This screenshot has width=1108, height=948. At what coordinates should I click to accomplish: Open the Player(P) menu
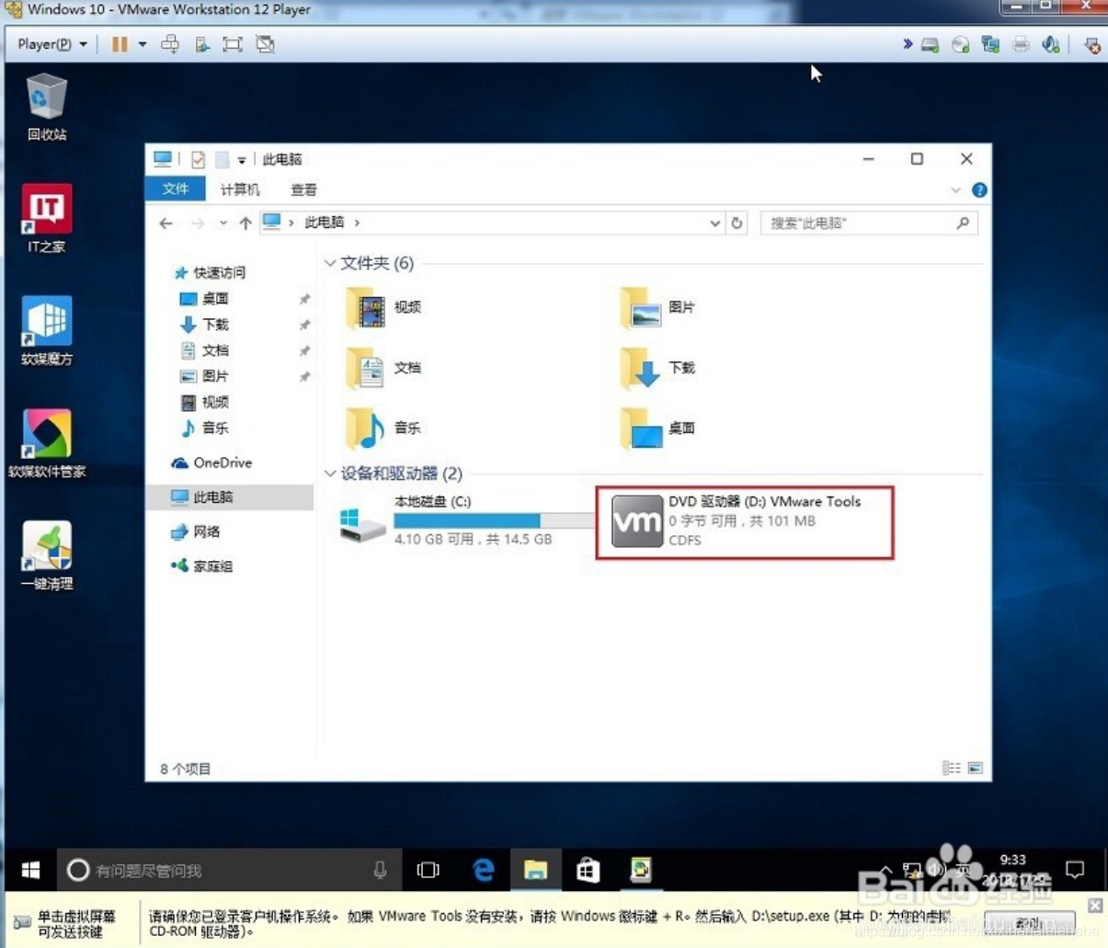[x=52, y=44]
